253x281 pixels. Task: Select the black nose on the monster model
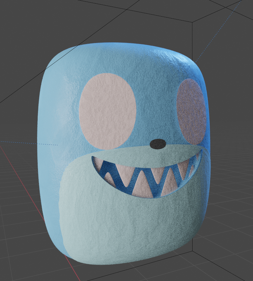point(158,144)
